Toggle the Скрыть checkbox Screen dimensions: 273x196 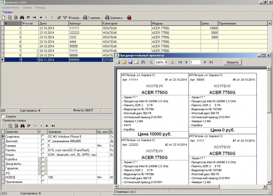[3, 116]
